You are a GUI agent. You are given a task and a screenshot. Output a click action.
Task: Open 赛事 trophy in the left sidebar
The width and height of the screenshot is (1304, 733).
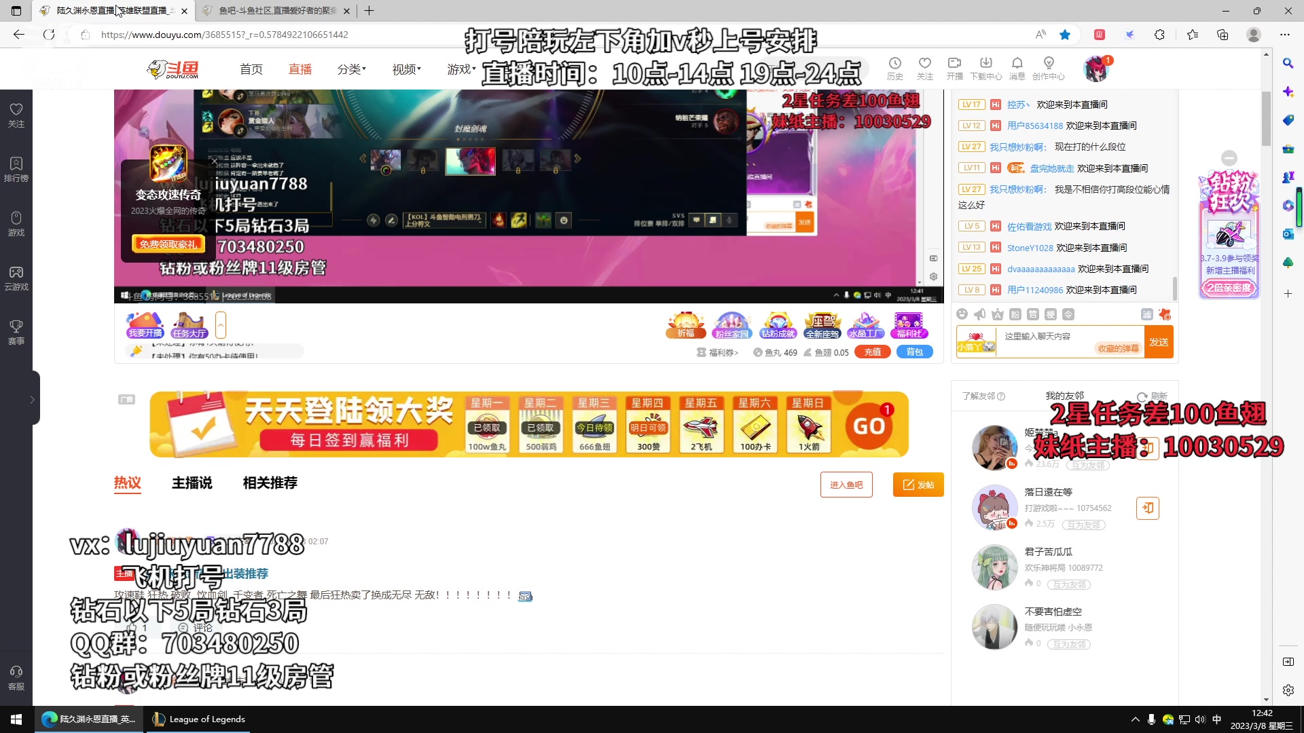pyautogui.click(x=16, y=333)
